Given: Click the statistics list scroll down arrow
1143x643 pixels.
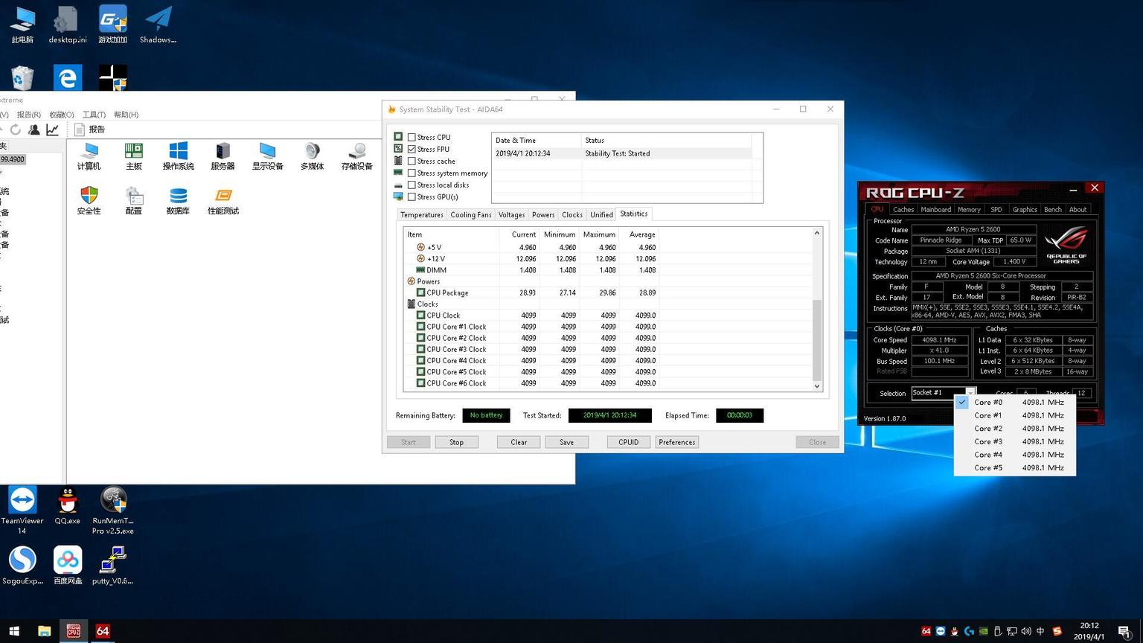Looking at the screenshot, I should [817, 386].
